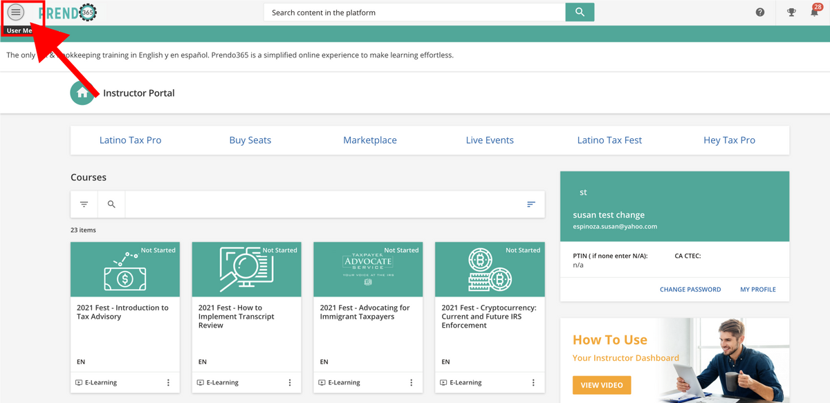Open the courses filter icon
830x403 pixels.
coord(84,205)
